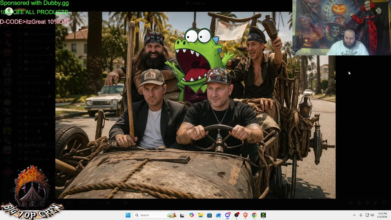
Task: Open the clock showing 3:42 PM
Action: click(x=382, y=215)
